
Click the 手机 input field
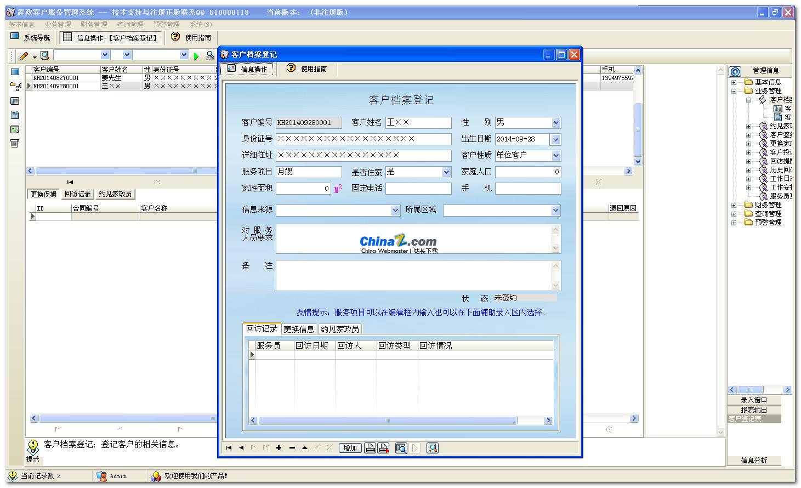pyautogui.click(x=528, y=189)
